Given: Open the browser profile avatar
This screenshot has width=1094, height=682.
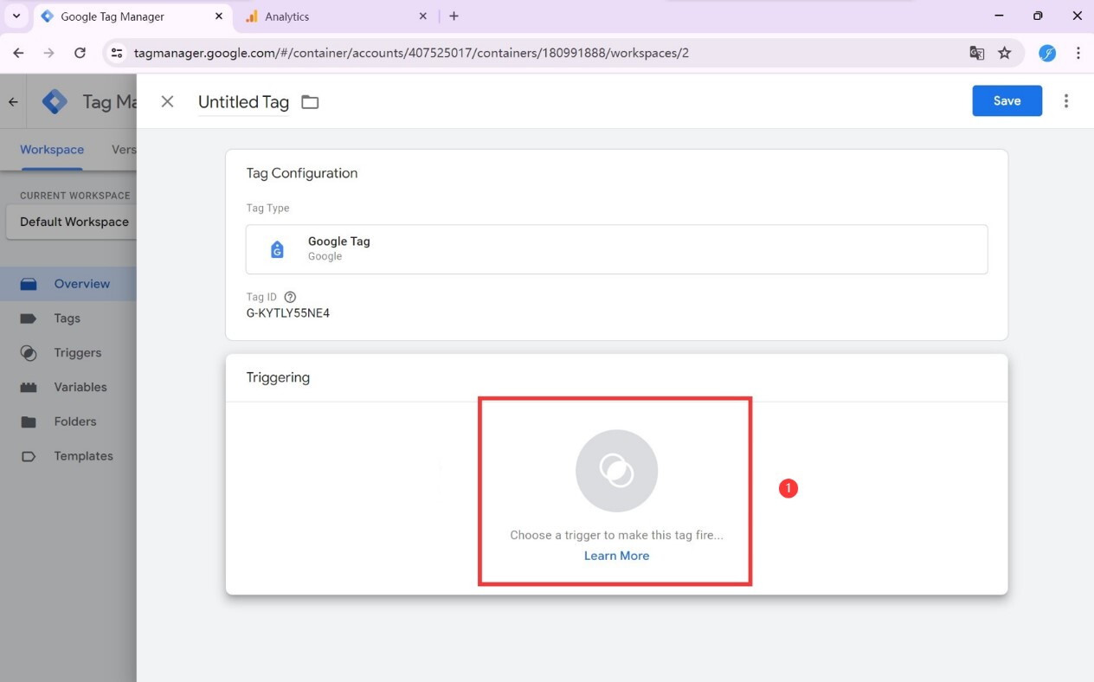Looking at the screenshot, I should coord(1047,53).
